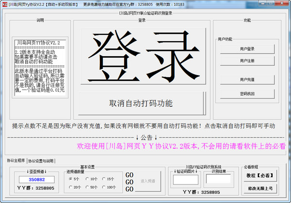Screen dimensions: 291x203
Task: Select the 10个 radio button
Action: 87,179
